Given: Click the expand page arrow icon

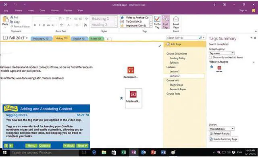Looking at the screenshot, I should (160, 46).
